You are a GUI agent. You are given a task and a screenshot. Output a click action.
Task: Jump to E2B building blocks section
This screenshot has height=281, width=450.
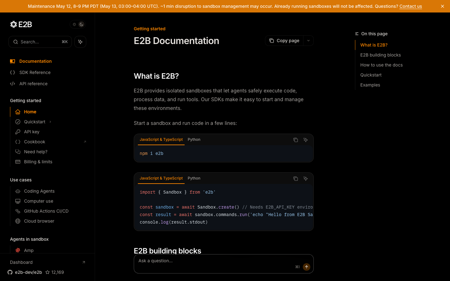point(381,55)
